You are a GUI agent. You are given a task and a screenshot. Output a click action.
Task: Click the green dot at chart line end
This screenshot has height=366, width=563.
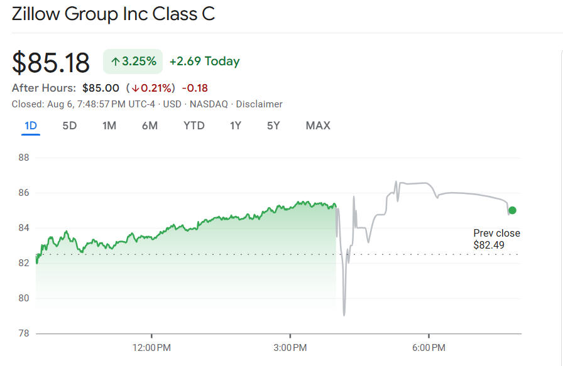(x=512, y=210)
